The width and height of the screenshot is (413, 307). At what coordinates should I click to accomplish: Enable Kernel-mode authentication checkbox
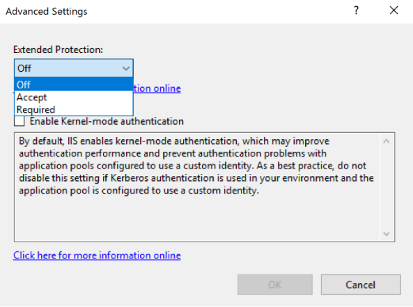click(20, 121)
